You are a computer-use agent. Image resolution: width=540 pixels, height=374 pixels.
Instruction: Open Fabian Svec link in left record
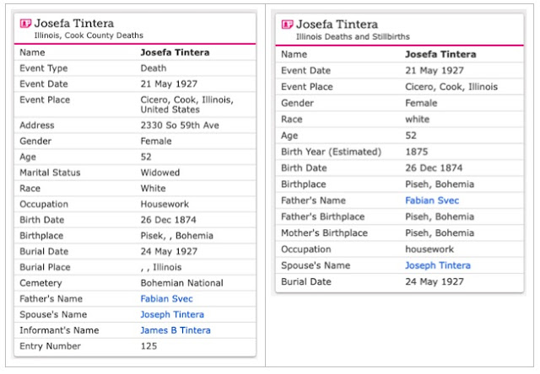point(166,299)
